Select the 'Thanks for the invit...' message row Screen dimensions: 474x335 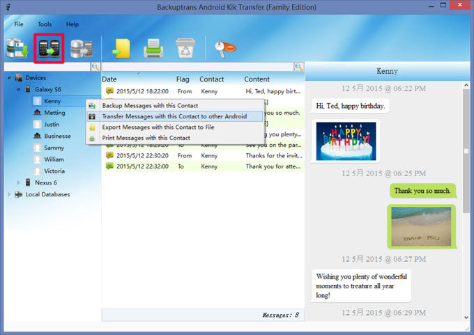coord(203,155)
